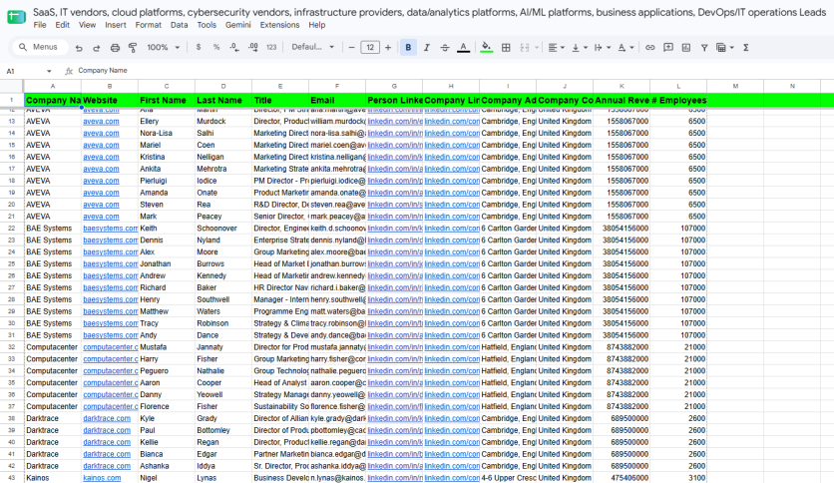The image size is (834, 483).
Task: Open the View menu
Action: coord(87,25)
